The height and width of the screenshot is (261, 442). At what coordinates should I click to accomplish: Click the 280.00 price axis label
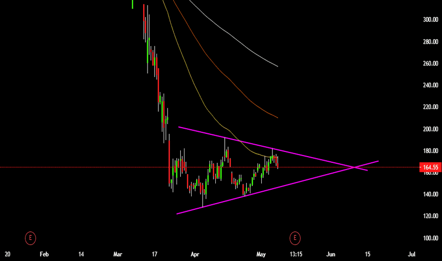point(431,42)
